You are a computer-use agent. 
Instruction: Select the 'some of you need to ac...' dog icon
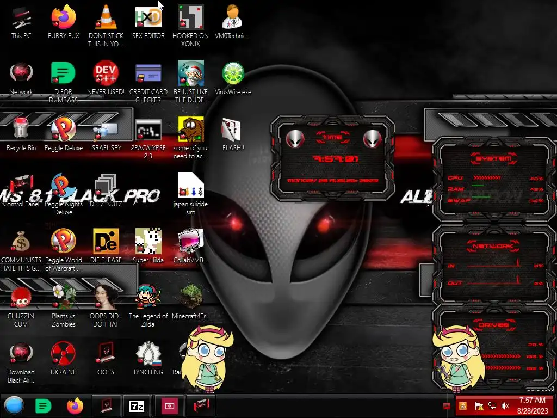[x=190, y=130]
